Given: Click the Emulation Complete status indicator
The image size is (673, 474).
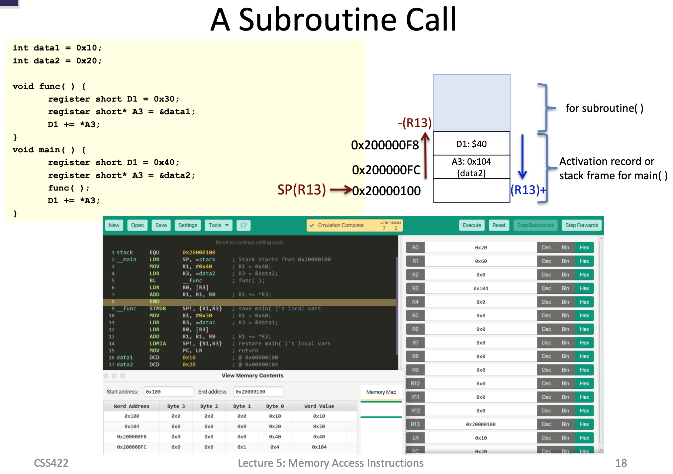Looking at the screenshot, I should 355,225.
